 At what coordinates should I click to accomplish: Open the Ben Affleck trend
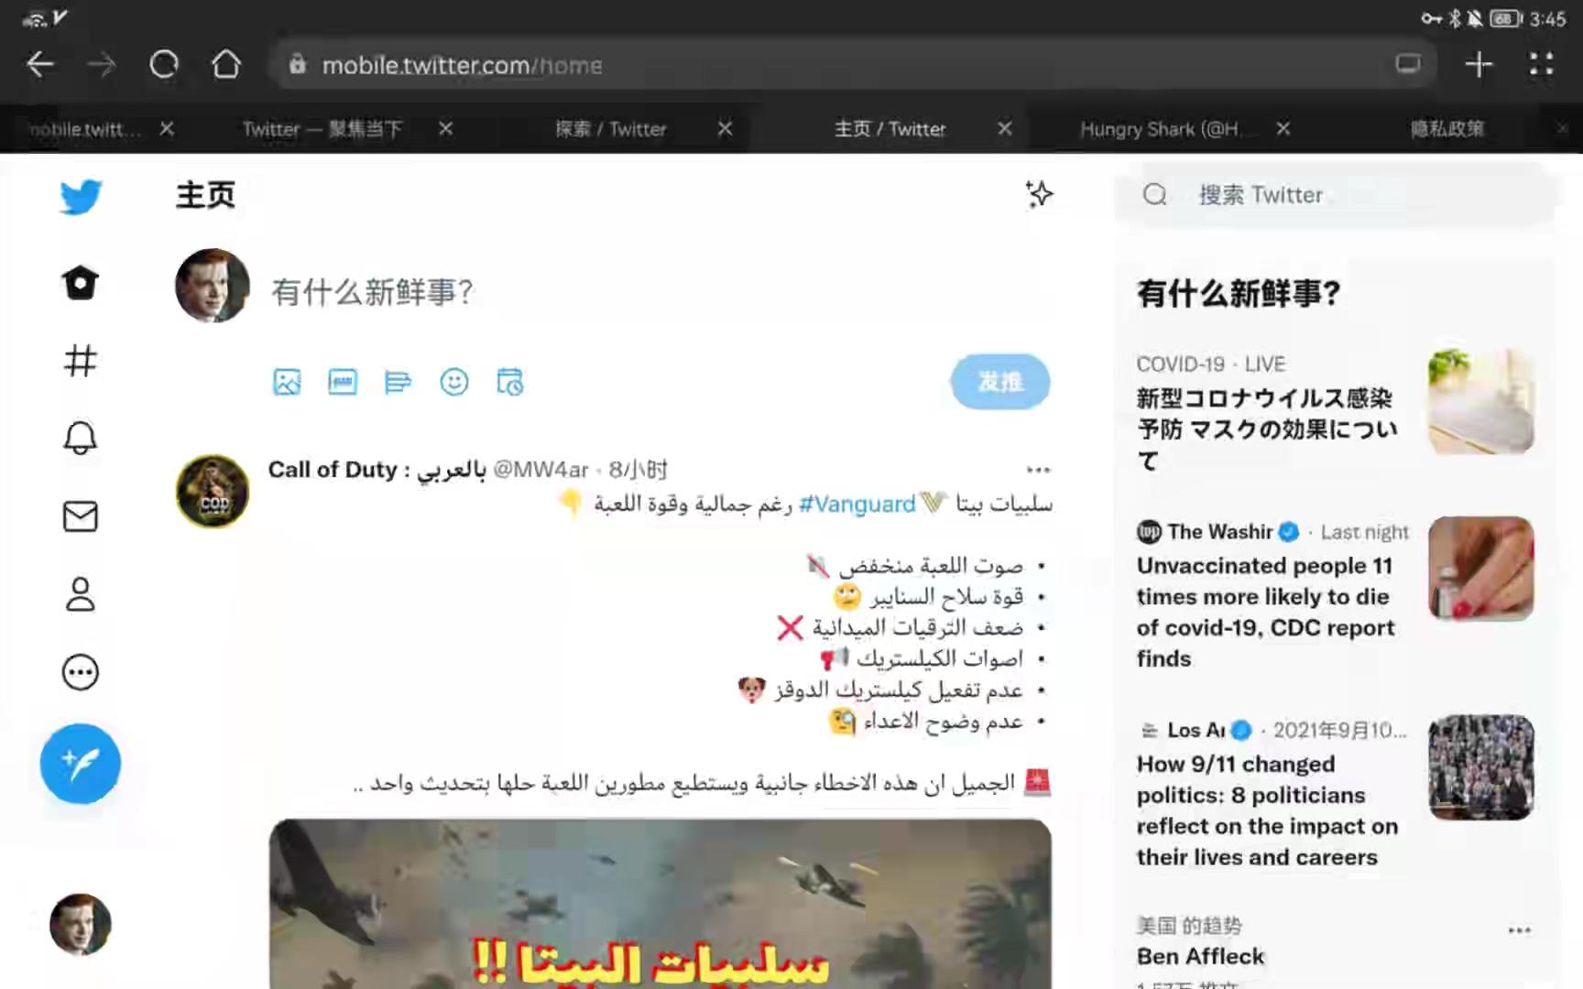1200,956
